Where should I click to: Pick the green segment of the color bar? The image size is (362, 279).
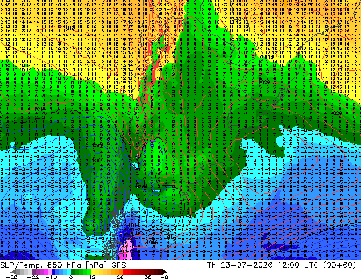click(x=81, y=272)
